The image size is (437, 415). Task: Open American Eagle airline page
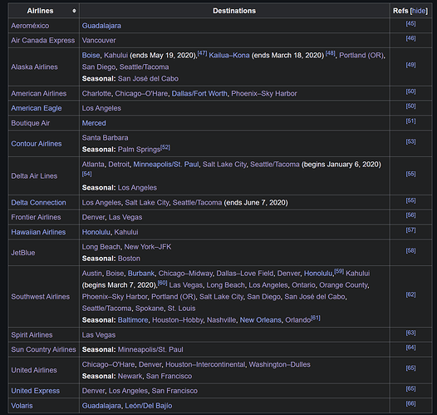(37, 108)
